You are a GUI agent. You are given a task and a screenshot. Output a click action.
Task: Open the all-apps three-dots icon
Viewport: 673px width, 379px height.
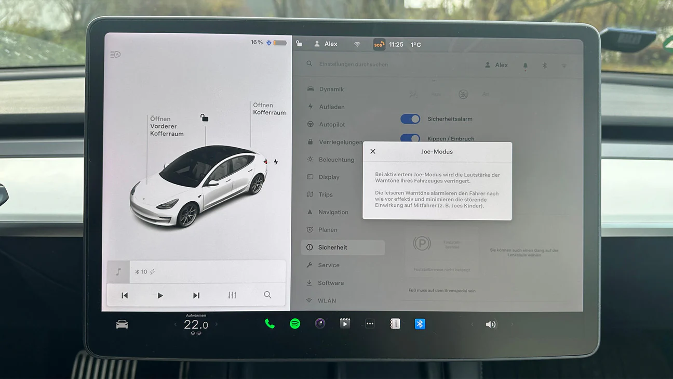[x=370, y=324]
